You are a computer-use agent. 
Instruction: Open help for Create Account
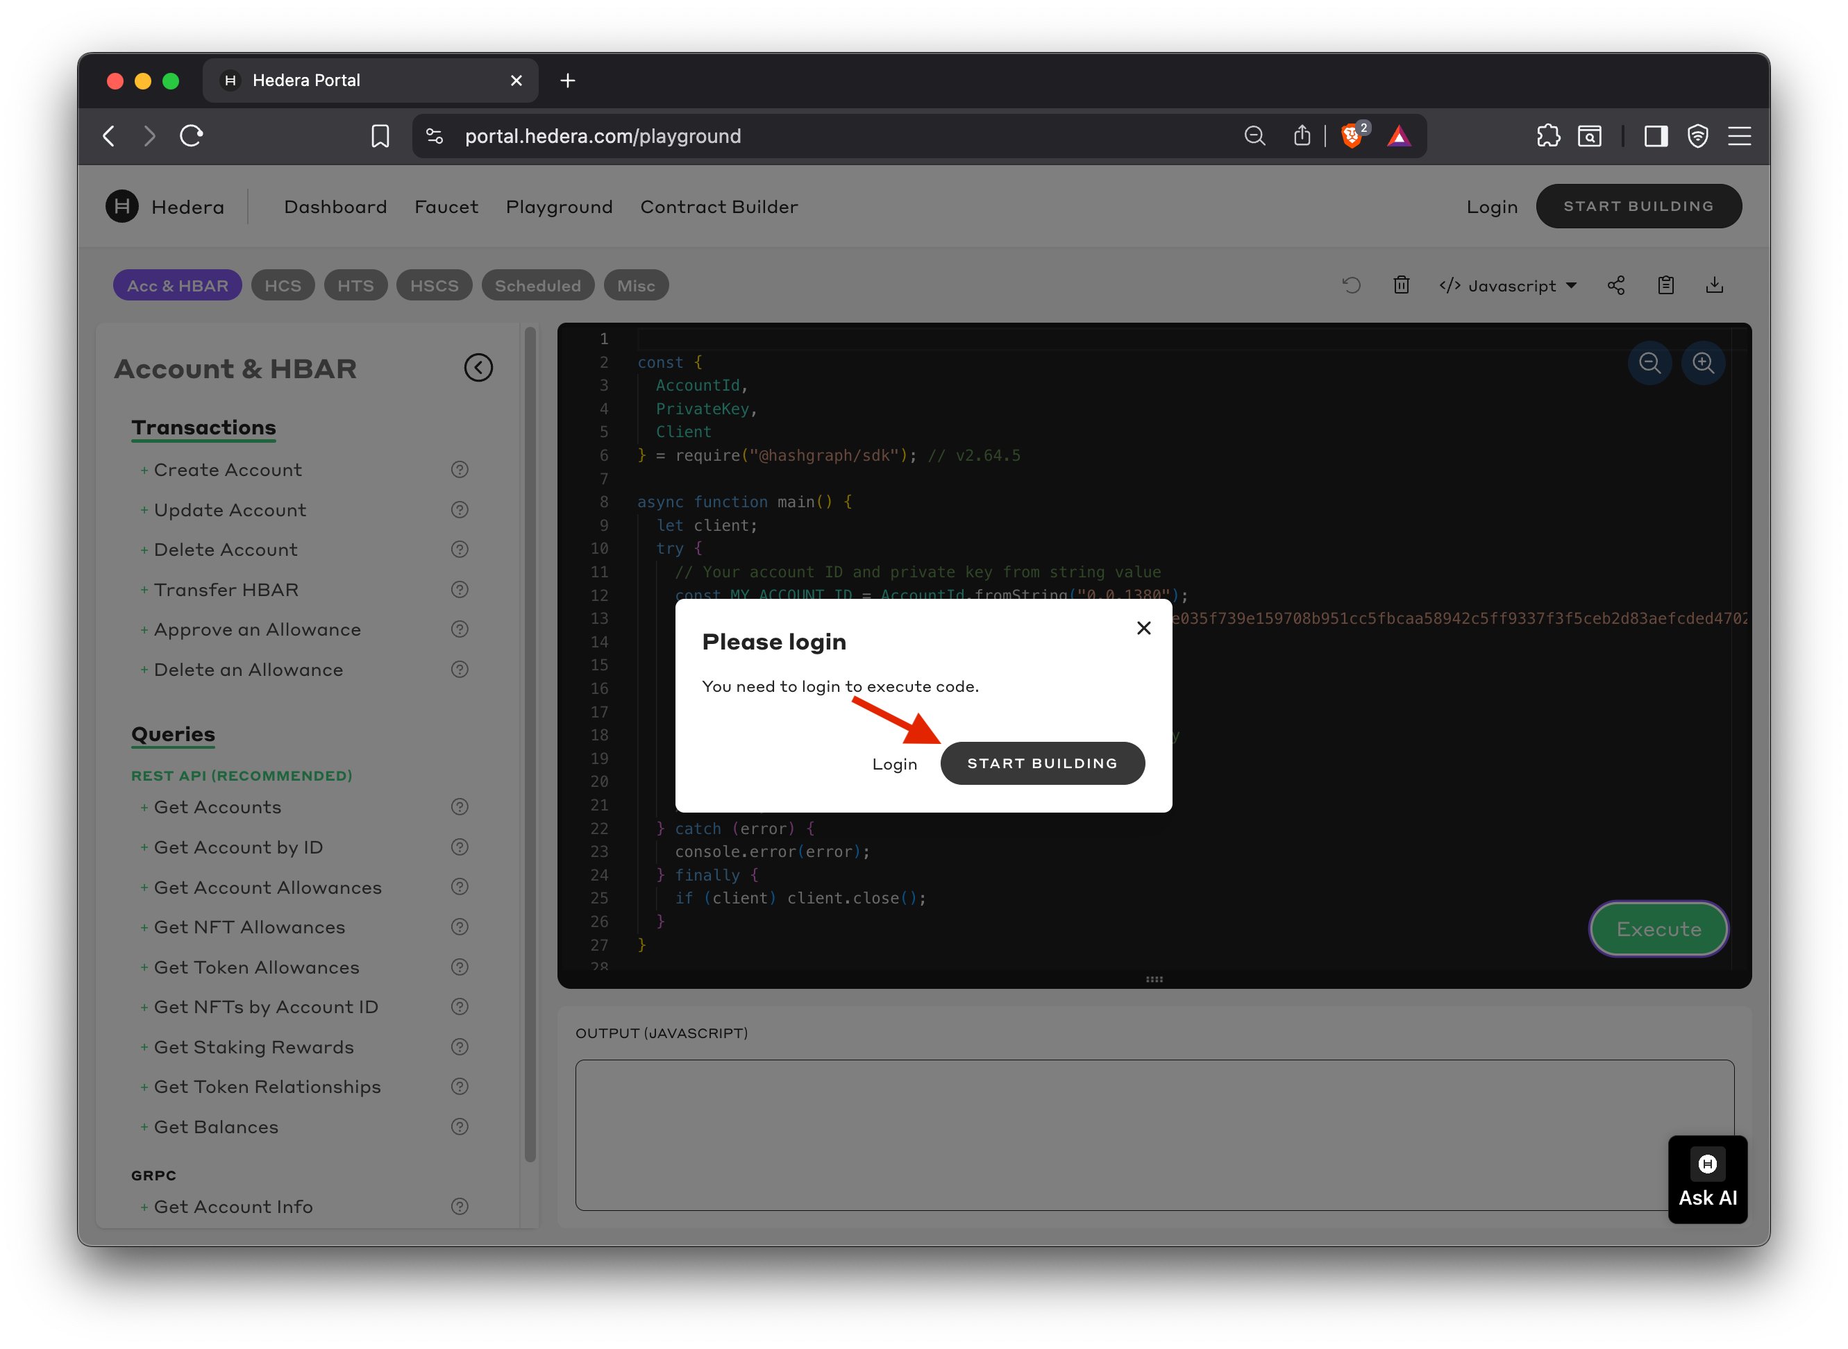[x=460, y=470]
